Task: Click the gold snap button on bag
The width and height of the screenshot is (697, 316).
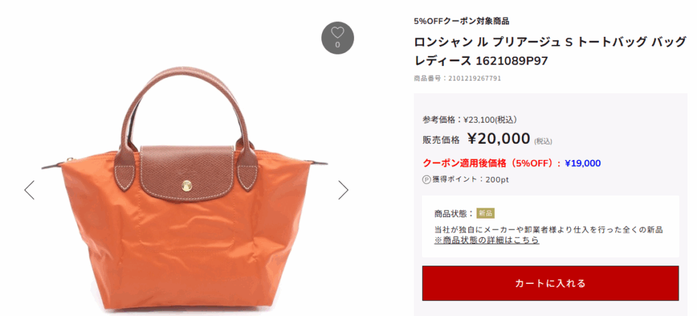Action: point(187,184)
